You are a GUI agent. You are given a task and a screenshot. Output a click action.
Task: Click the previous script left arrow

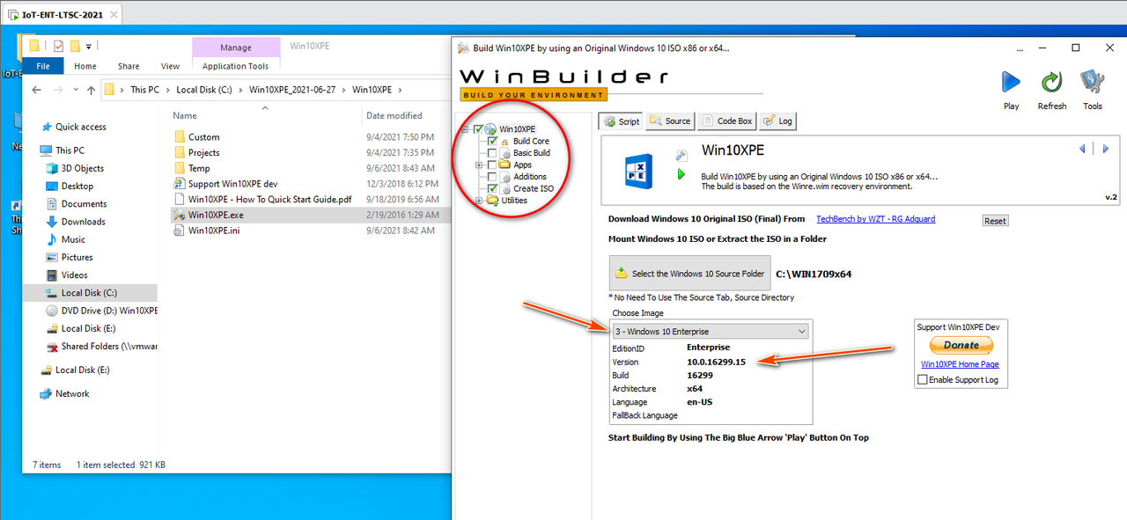[x=1082, y=149]
